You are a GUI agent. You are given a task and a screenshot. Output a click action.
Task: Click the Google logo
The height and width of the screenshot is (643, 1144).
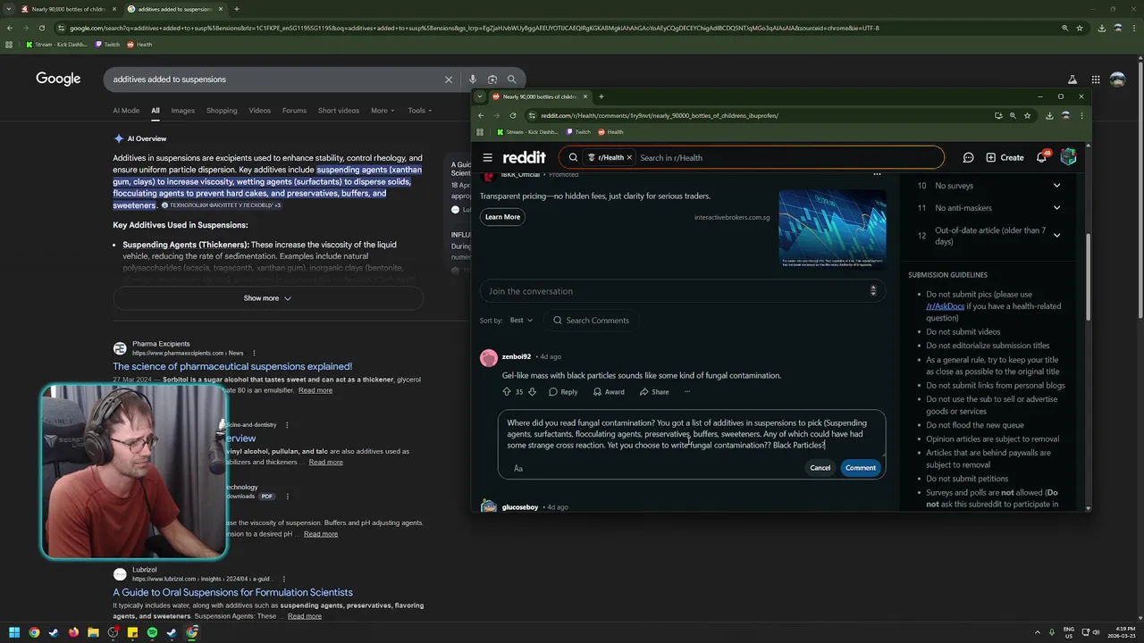[x=58, y=79]
